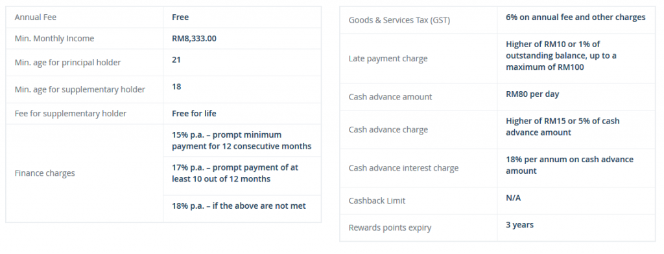Click the Min. age for principal holder label
This screenshot has width=664, height=254.
[67, 63]
